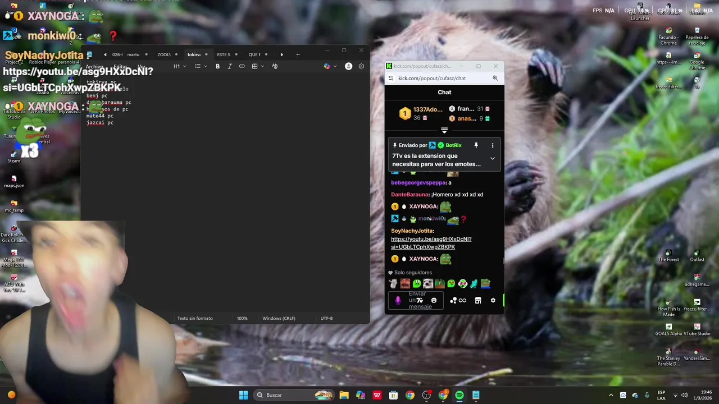Click the 1337Ado top gifter entry
The image size is (719, 404).
(x=421, y=113)
